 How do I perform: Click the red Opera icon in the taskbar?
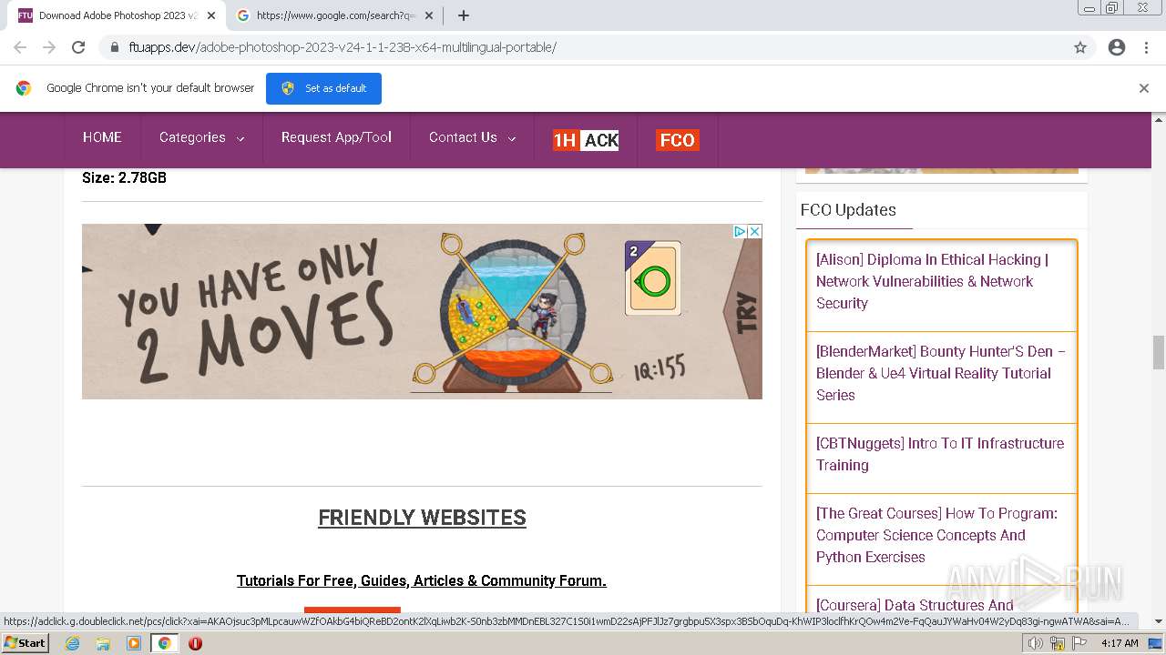click(195, 643)
